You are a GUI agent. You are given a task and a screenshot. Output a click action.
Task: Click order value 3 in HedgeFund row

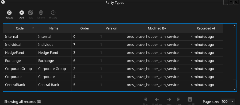pyautogui.click(x=85, y=52)
